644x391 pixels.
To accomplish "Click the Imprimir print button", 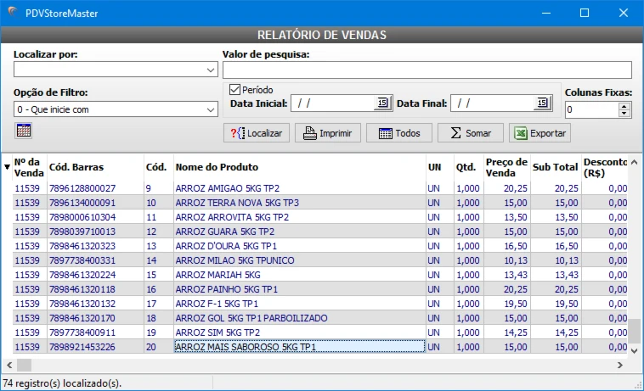I will 328,133.
